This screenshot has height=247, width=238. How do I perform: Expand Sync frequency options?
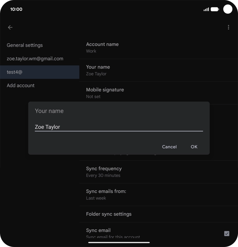[158, 172]
